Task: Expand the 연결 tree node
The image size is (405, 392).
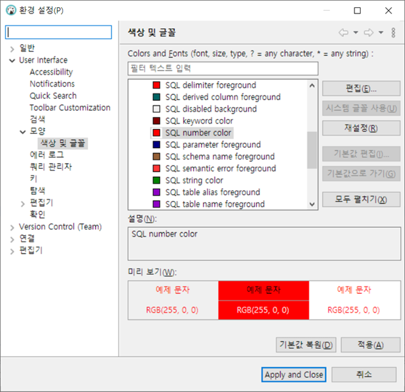Action: pos(12,239)
